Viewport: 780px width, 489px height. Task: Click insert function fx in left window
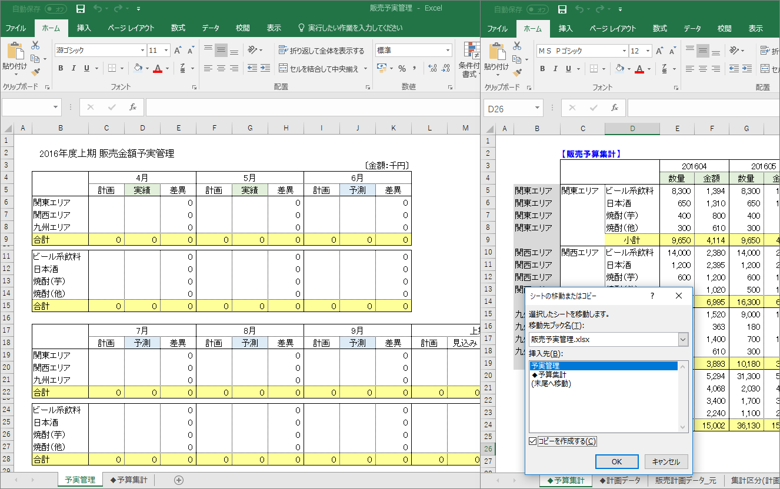pyautogui.click(x=134, y=107)
